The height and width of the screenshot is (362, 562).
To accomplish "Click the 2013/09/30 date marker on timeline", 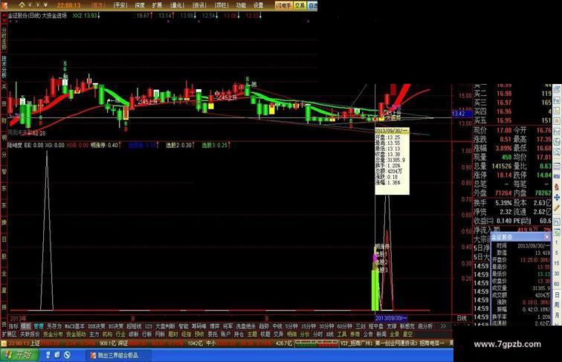I will point(391,318).
